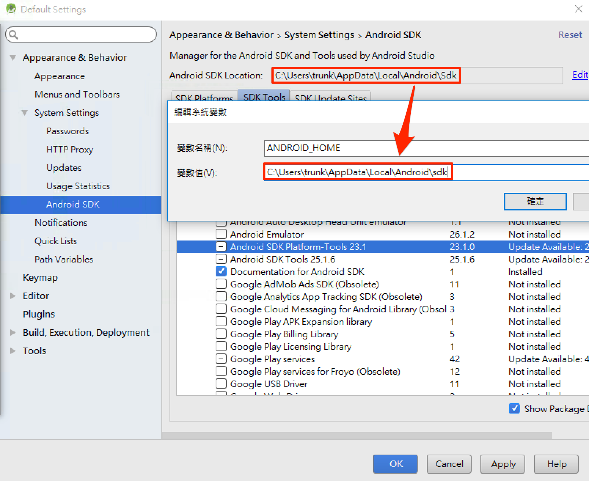Expand Build, Execution, Deployment section
This screenshot has width=589, height=481.
click(x=13, y=333)
